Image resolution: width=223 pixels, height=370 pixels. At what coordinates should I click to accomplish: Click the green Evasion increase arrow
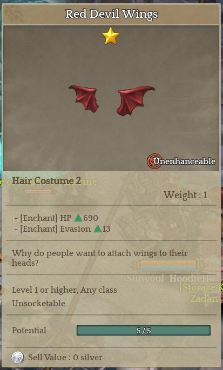(x=97, y=228)
